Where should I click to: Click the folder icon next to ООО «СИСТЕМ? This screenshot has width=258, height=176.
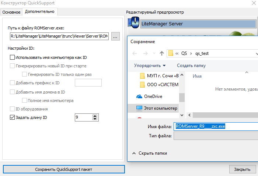142,85
